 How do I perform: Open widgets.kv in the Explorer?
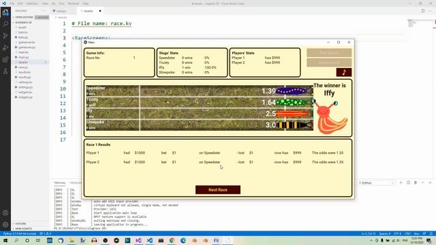tap(25, 93)
